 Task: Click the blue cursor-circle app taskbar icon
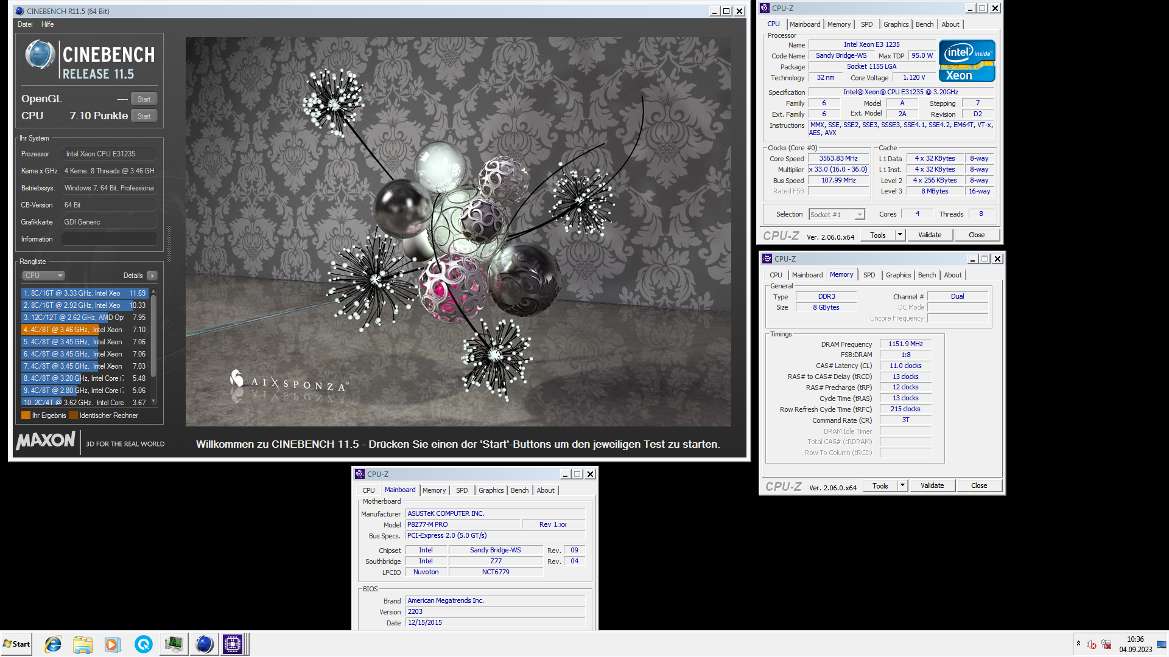click(x=144, y=644)
